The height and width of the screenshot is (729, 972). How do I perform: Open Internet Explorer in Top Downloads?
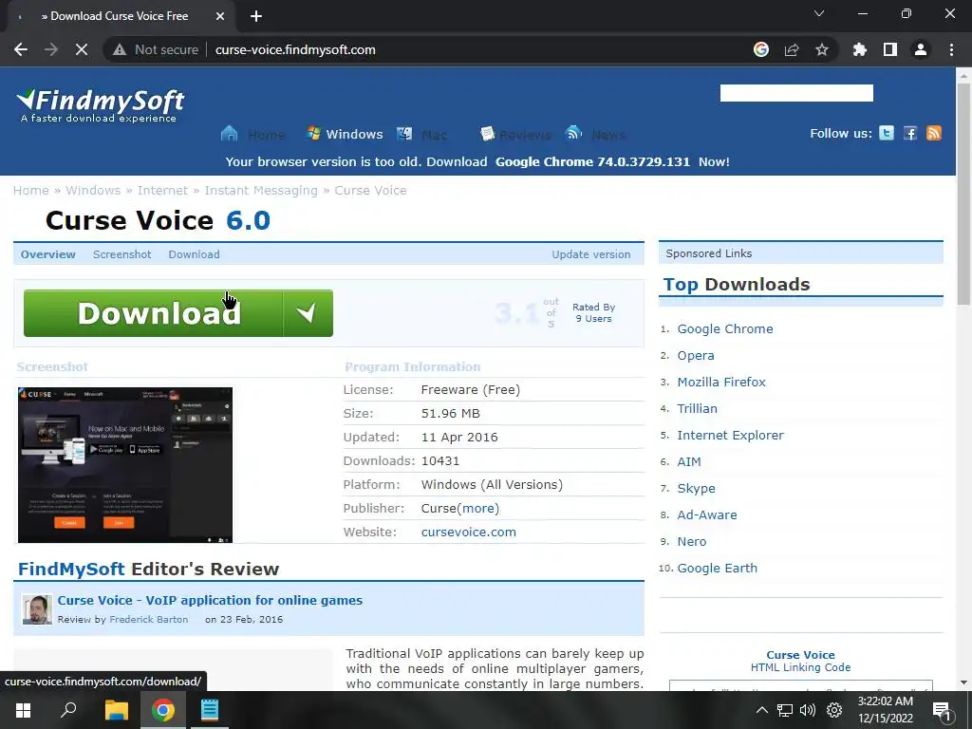pyautogui.click(x=730, y=435)
